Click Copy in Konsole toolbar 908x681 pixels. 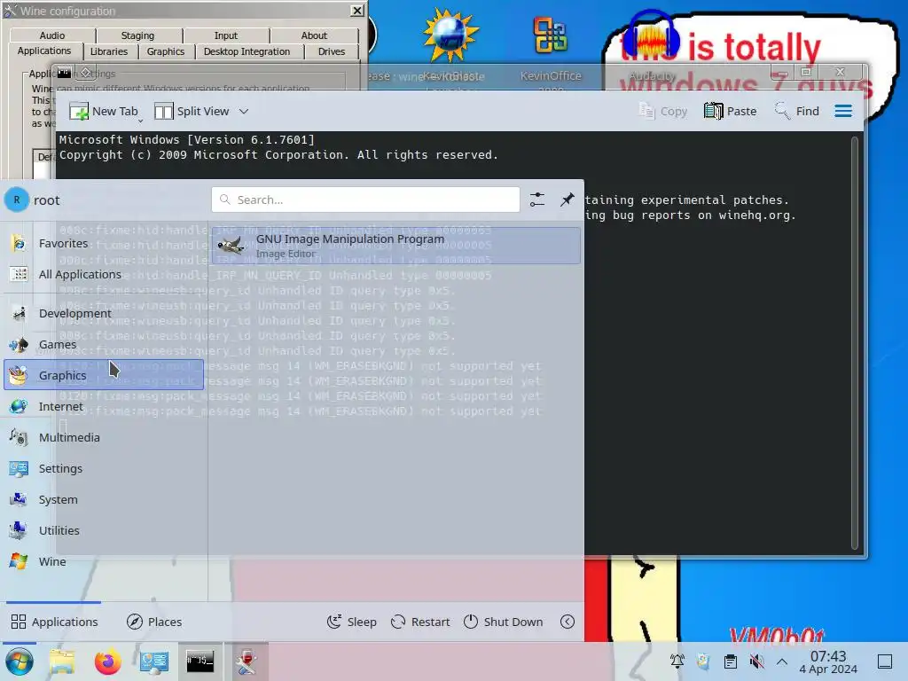(662, 111)
